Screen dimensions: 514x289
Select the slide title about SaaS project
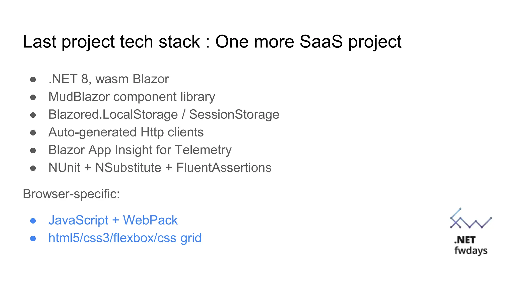[212, 42]
